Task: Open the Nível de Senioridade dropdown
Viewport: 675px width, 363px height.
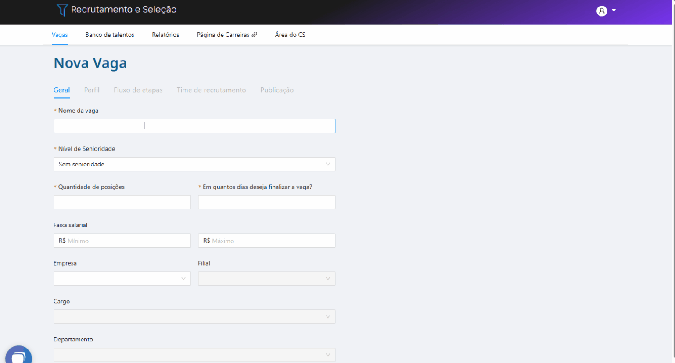Action: click(x=194, y=164)
